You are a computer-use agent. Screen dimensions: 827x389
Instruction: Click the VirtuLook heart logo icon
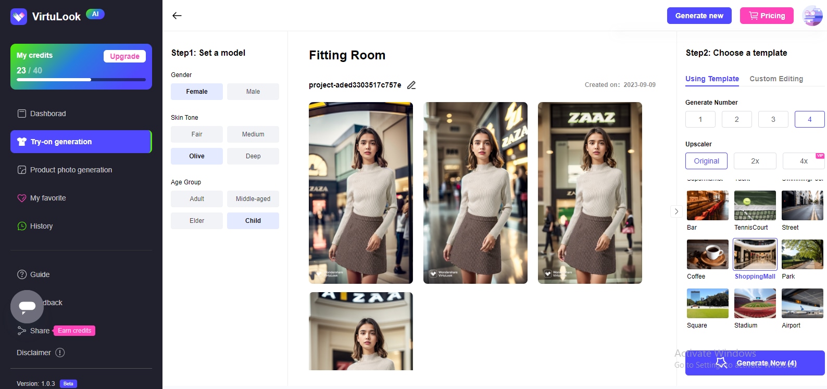point(19,17)
